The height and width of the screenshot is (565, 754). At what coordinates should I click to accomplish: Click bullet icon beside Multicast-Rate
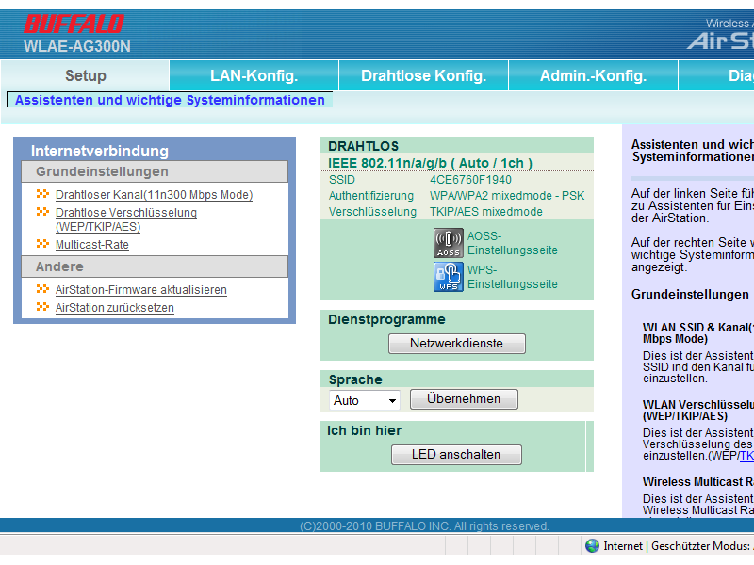42,244
